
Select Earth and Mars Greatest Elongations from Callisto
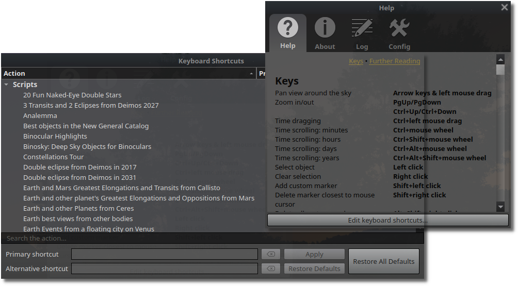tap(122, 188)
